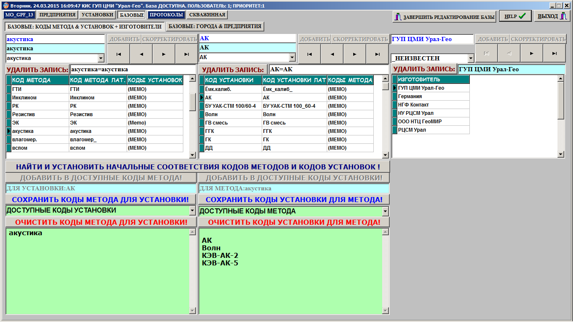Click method codes table vertical scrollbar thumb
Viewport: 573px width, 322px height.
[193, 102]
